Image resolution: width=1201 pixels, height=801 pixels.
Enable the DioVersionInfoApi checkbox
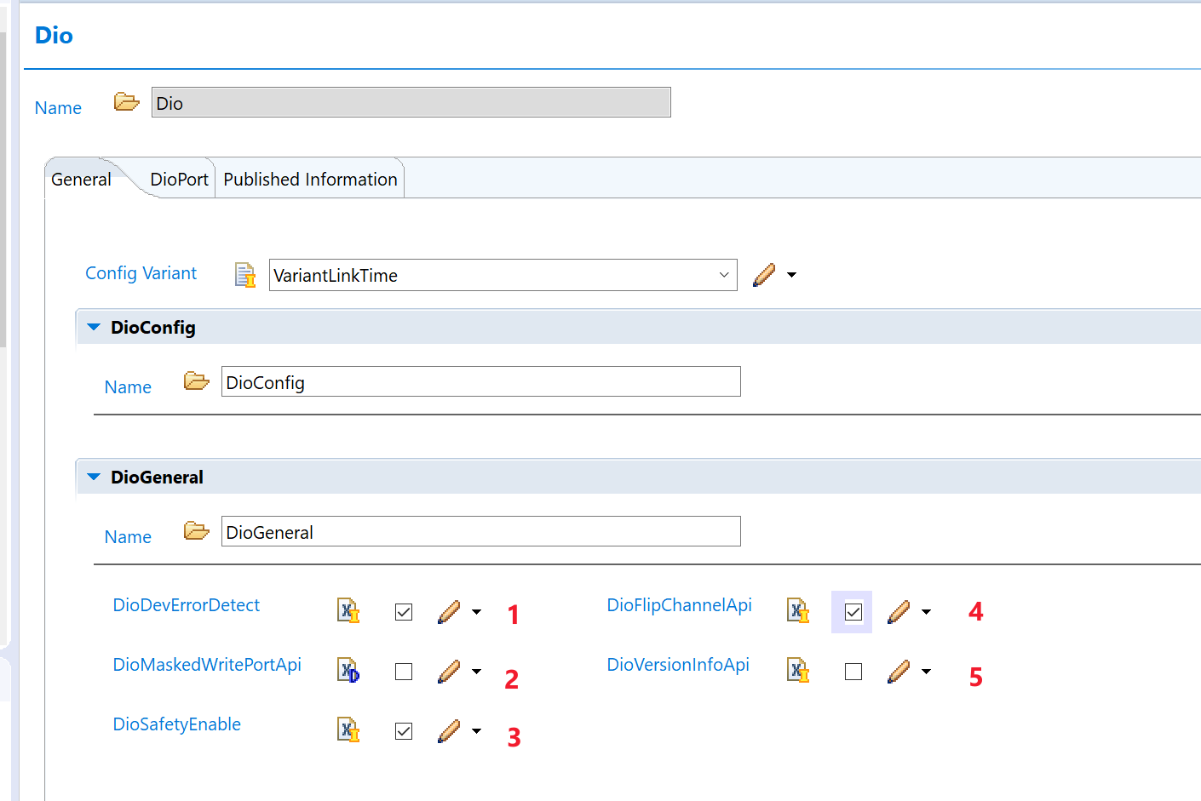tap(853, 672)
